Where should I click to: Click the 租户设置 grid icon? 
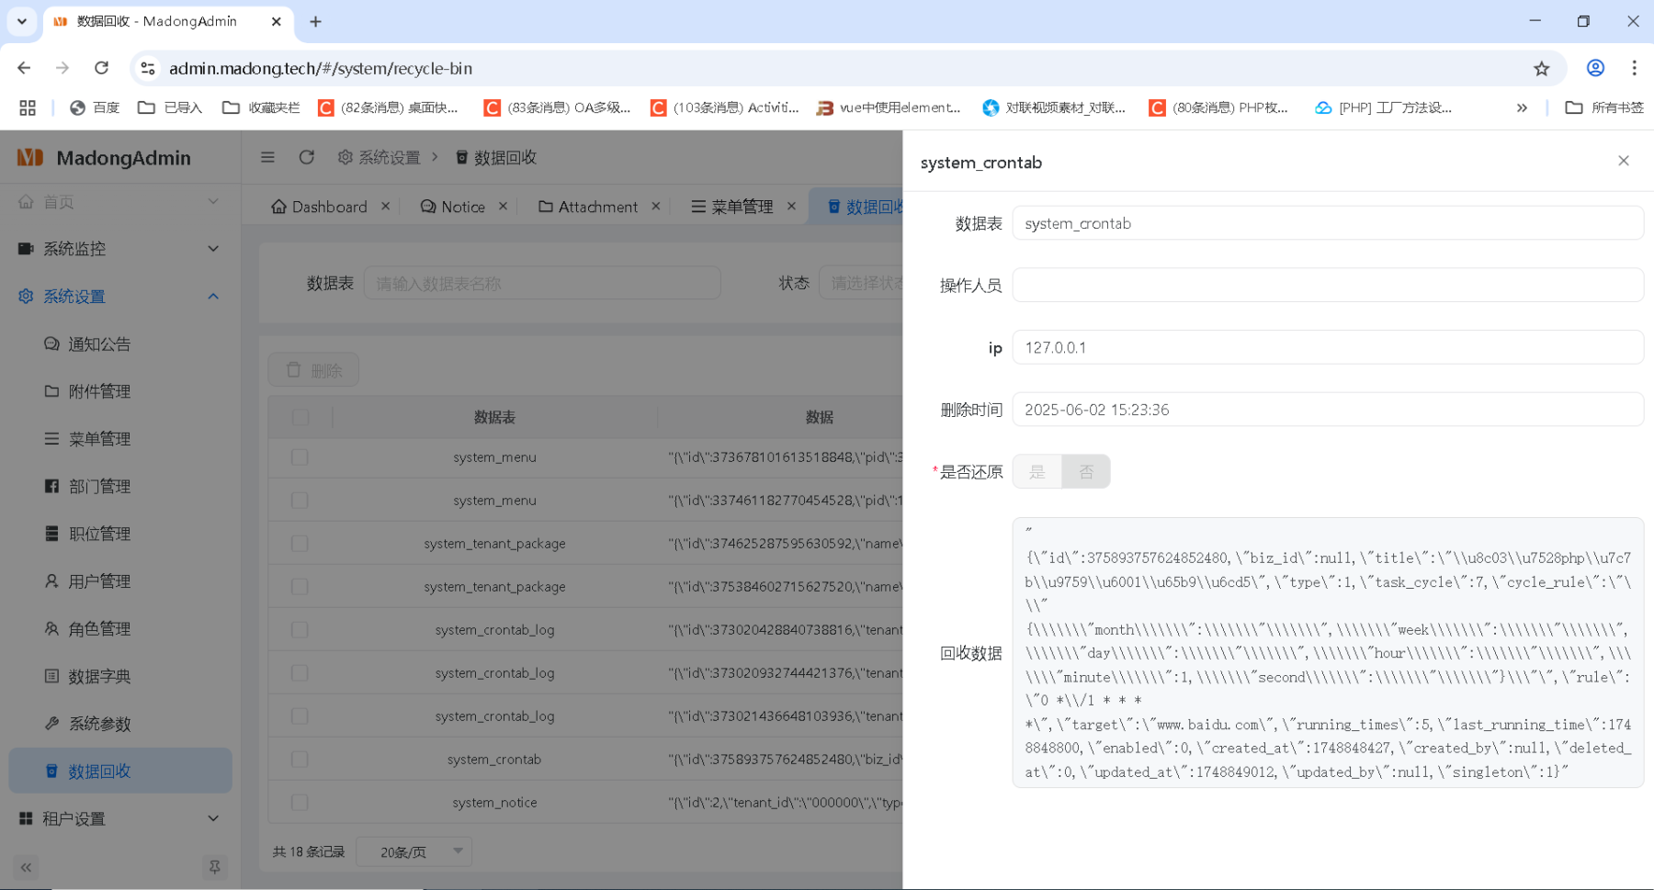26,818
